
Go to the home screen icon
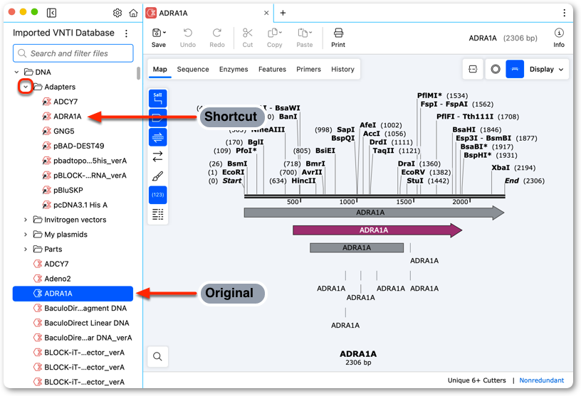point(133,13)
